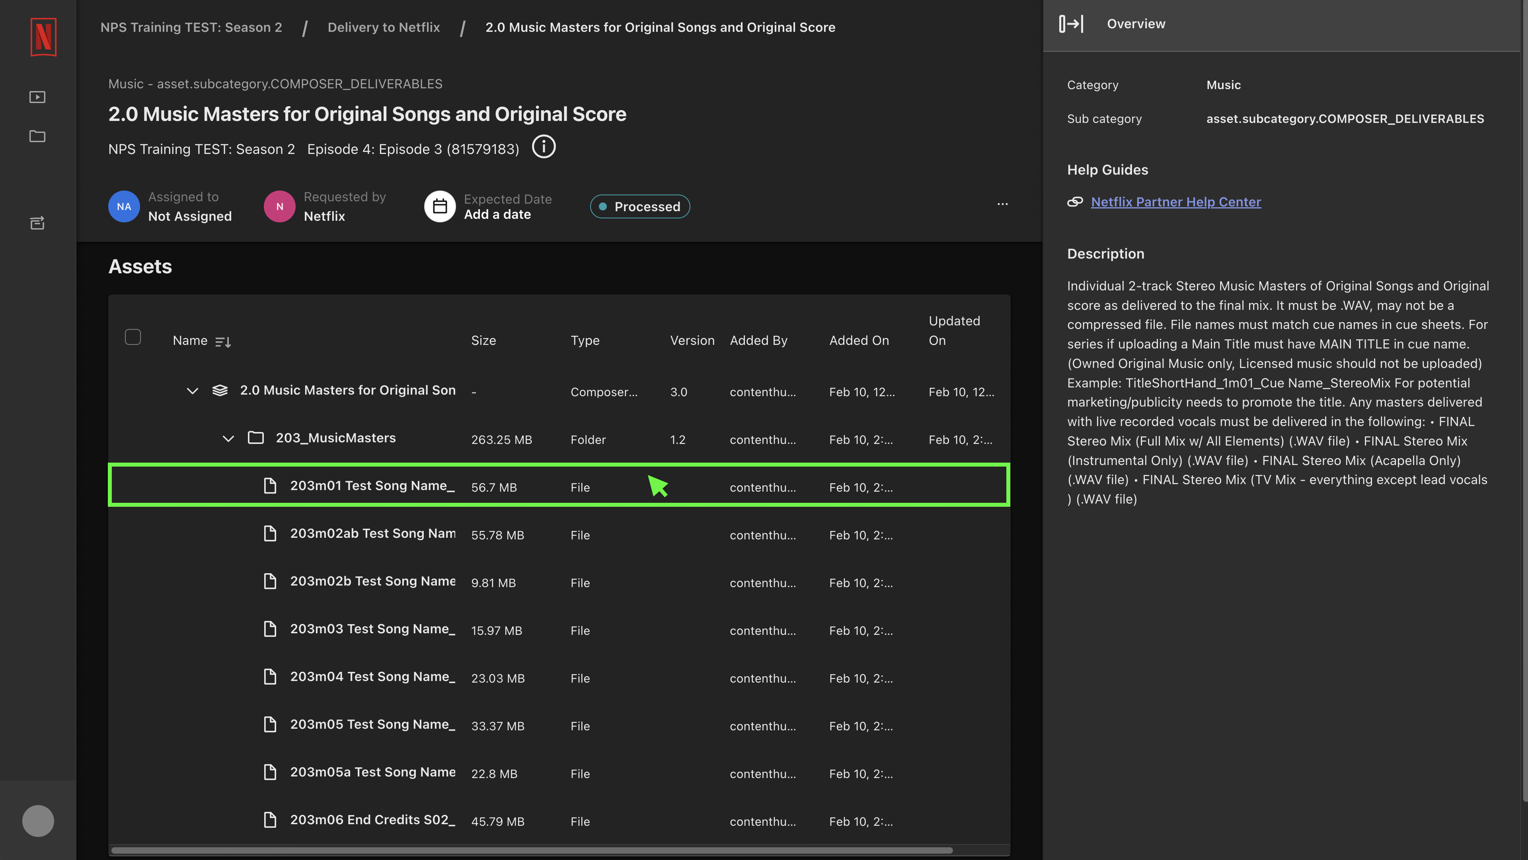Viewport: 1528px width, 860px height.
Task: Go to NPS Training TEST: Season 2 breadcrumb
Action: coord(191,27)
